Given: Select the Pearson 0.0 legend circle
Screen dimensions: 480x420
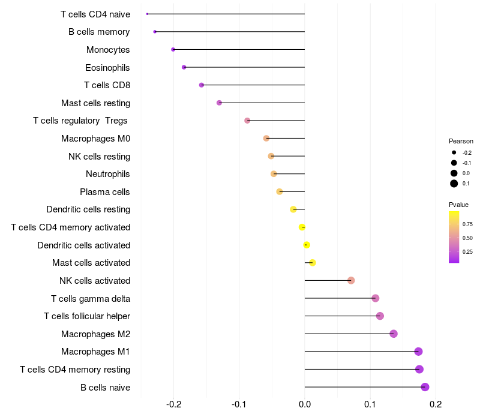Looking at the screenshot, I should tap(454, 173).
